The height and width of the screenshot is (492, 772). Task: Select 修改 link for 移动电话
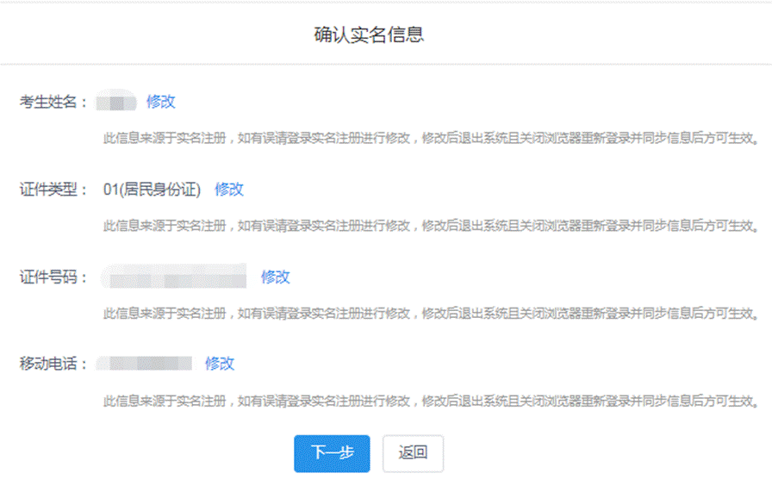pyautogui.click(x=220, y=364)
